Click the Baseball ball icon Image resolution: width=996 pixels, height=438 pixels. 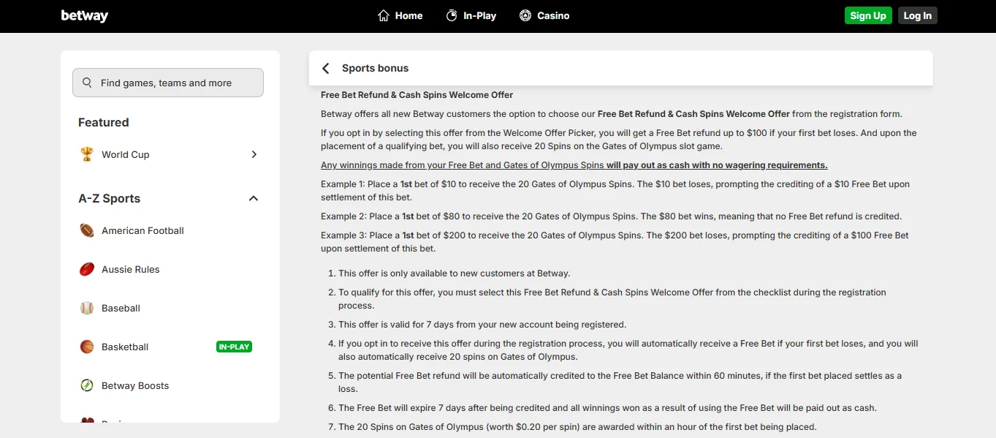87,308
